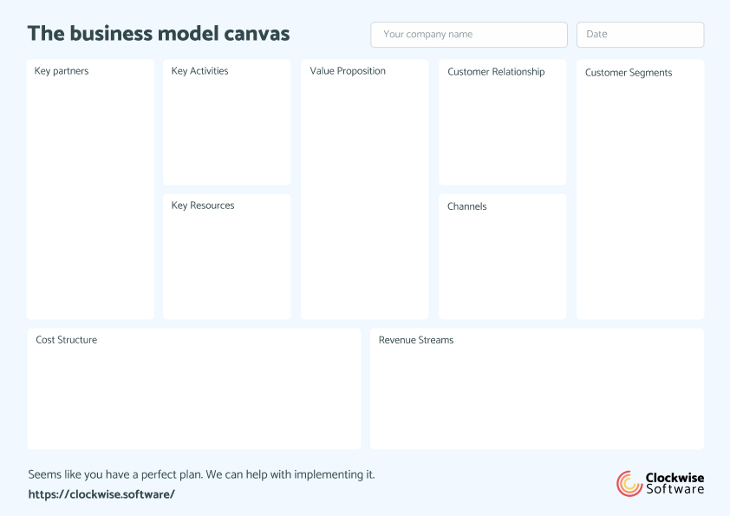Click the implementation help sentence text
The image size is (730, 516).
click(x=200, y=474)
